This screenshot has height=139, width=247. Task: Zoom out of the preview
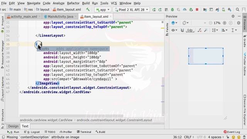coord(210,23)
